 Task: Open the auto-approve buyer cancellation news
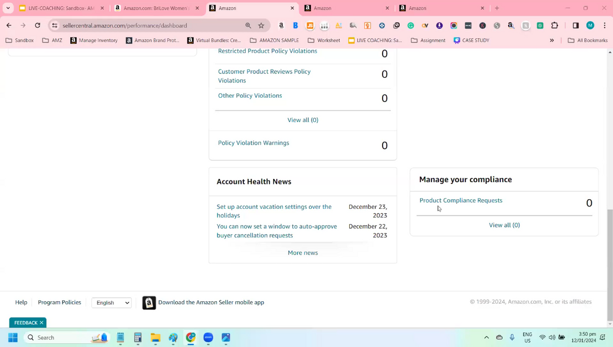click(x=277, y=231)
